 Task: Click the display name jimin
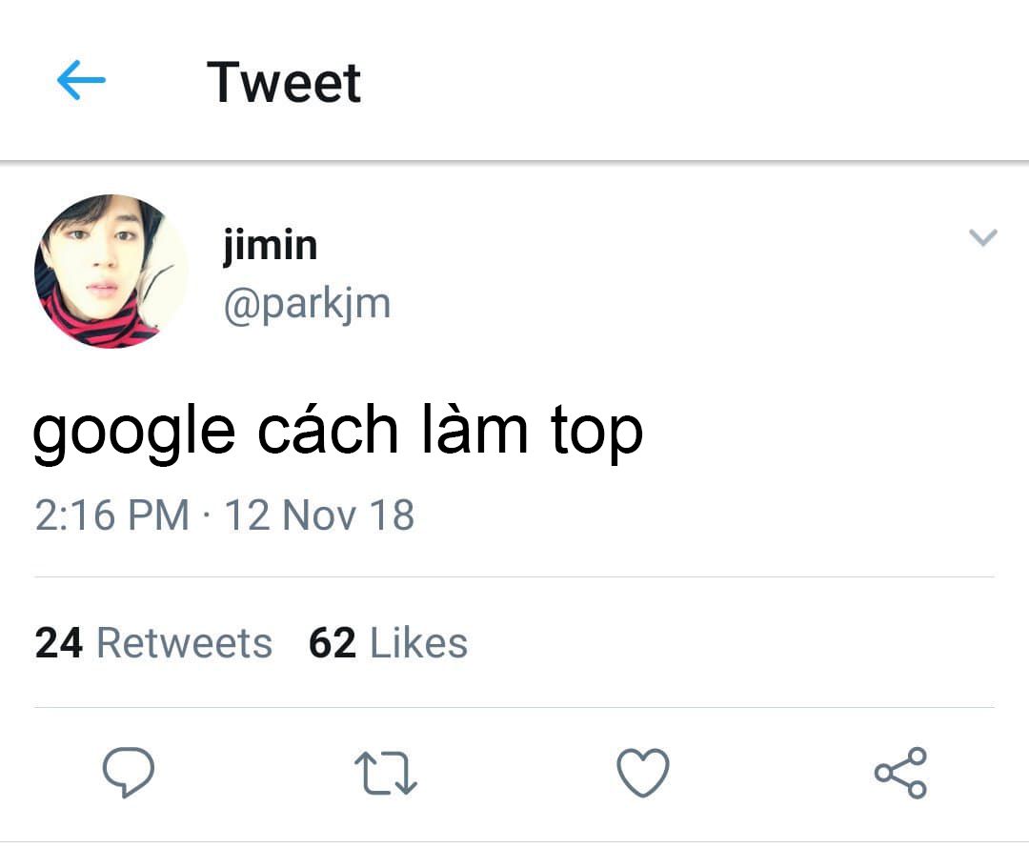[270, 245]
